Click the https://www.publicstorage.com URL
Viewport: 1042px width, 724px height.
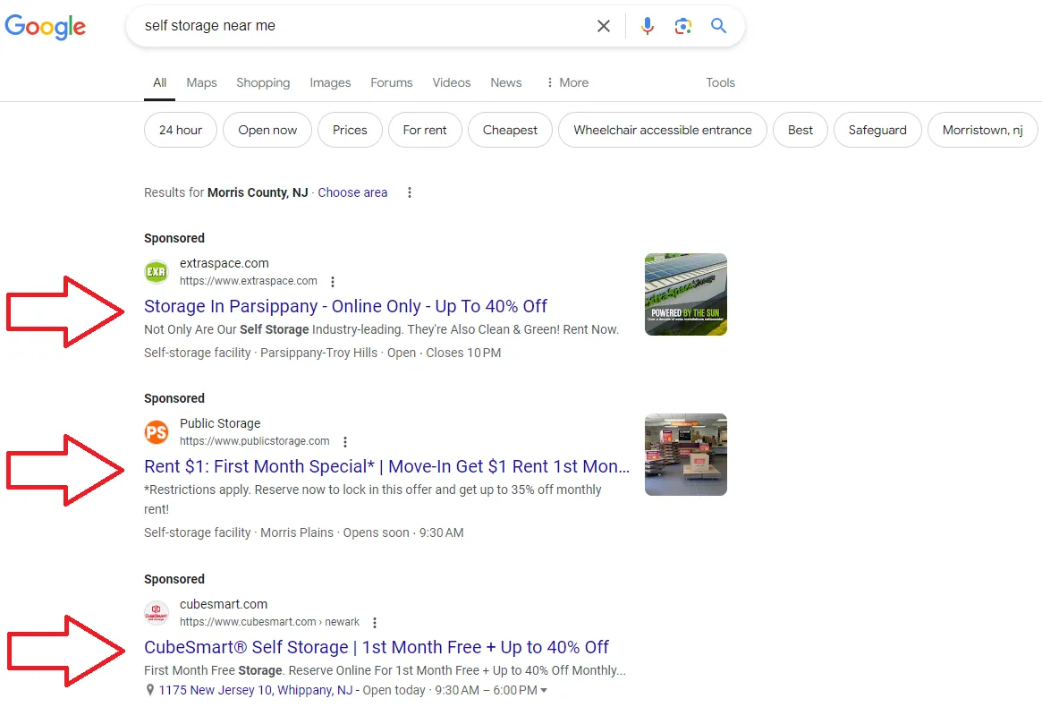[x=255, y=441]
